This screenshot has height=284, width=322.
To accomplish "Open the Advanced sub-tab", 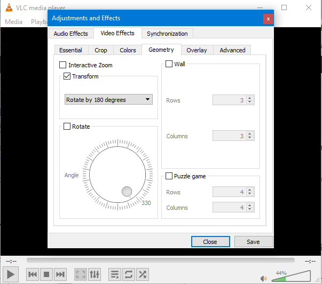I will click(232, 50).
